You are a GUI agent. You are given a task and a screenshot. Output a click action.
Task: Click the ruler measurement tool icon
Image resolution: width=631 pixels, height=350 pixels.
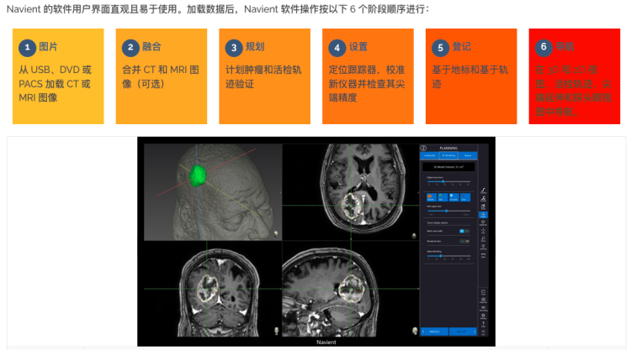[x=483, y=255]
